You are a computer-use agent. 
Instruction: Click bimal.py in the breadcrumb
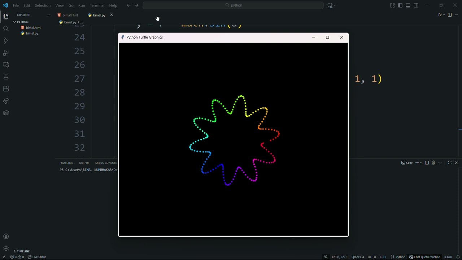tap(70, 22)
